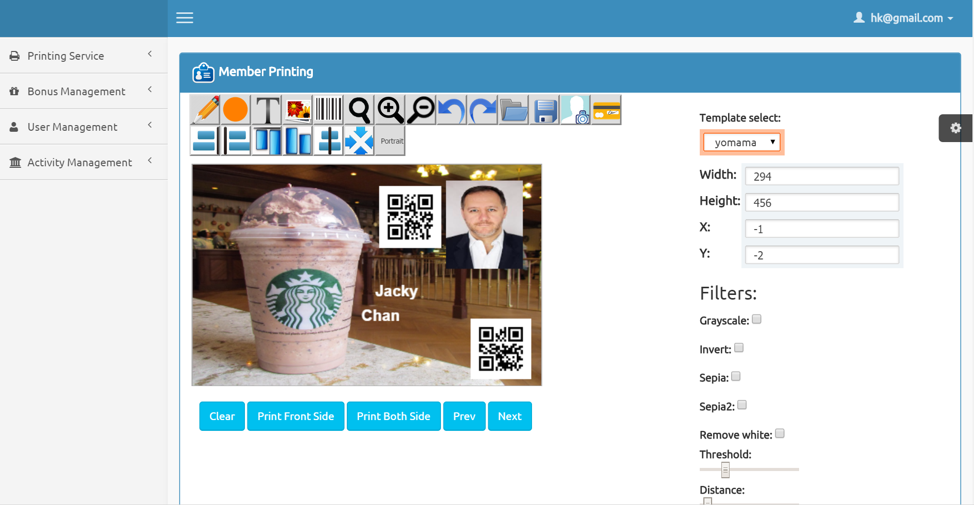Expand User Management chevron
Viewport: 974px width, 505px height.
150,125
